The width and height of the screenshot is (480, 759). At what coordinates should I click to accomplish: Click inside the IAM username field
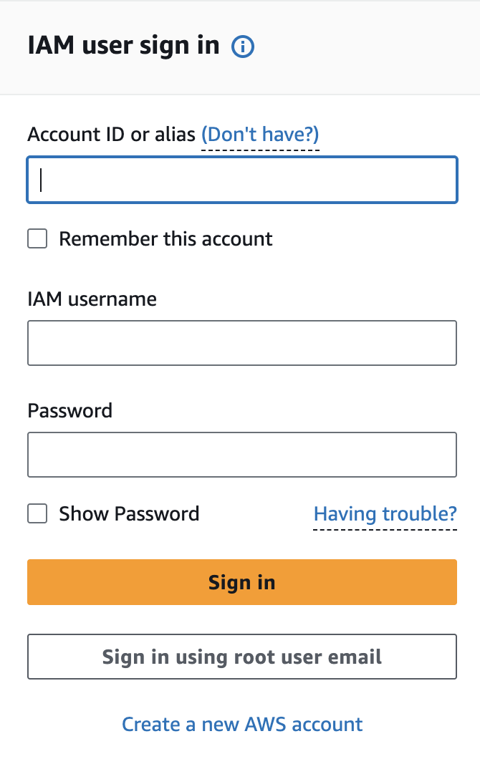241,343
